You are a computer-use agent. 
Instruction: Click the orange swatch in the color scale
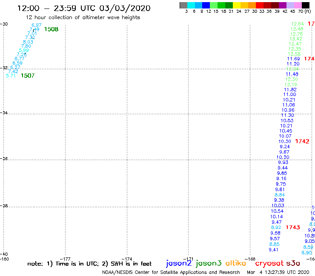[252, 5]
